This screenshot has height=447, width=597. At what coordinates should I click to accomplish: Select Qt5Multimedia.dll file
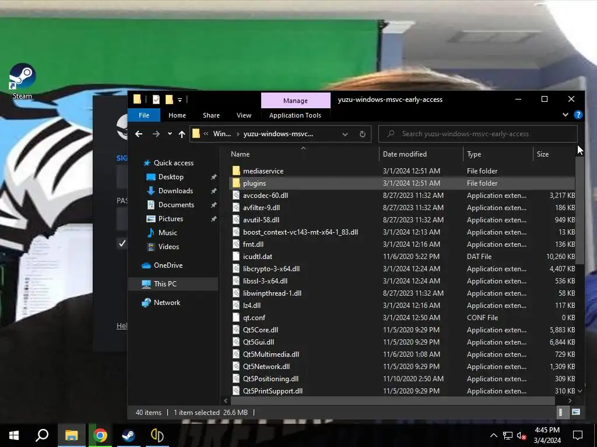point(271,354)
